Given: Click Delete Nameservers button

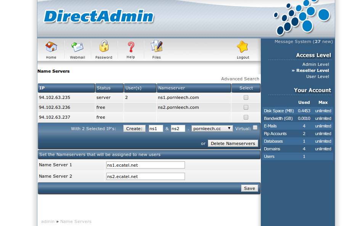Looking at the screenshot, I should click(233, 143).
